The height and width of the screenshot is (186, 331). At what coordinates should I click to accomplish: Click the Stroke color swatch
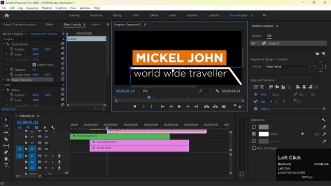click(264, 134)
